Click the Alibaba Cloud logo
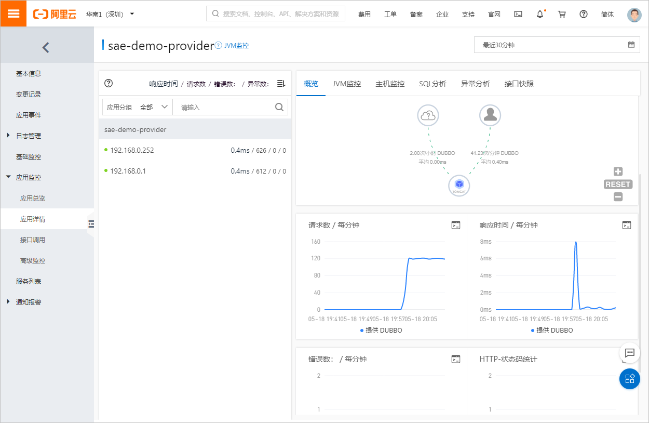649x423 pixels. [x=55, y=14]
